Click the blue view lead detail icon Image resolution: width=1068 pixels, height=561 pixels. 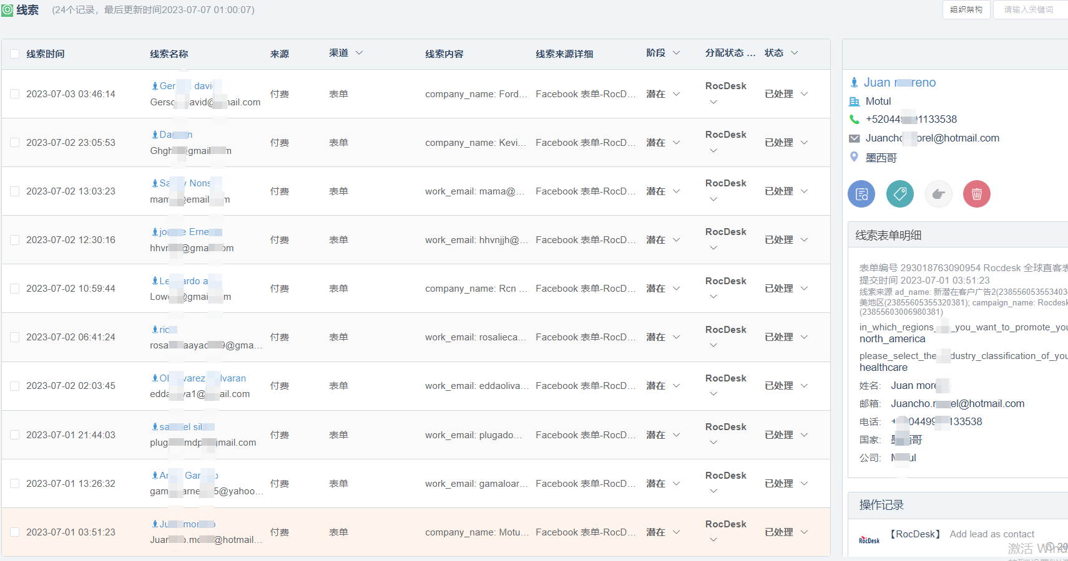pyautogui.click(x=861, y=194)
